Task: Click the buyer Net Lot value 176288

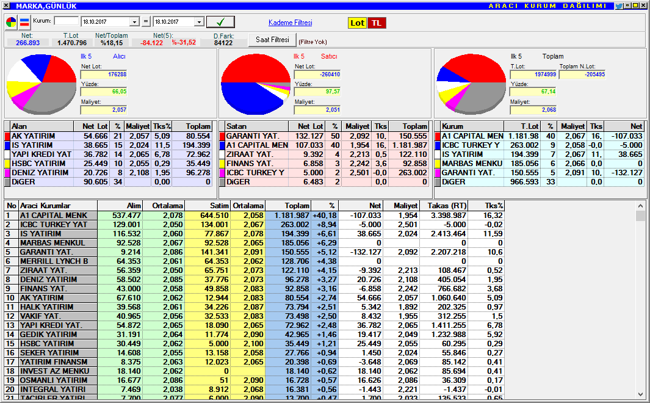Action: point(104,74)
